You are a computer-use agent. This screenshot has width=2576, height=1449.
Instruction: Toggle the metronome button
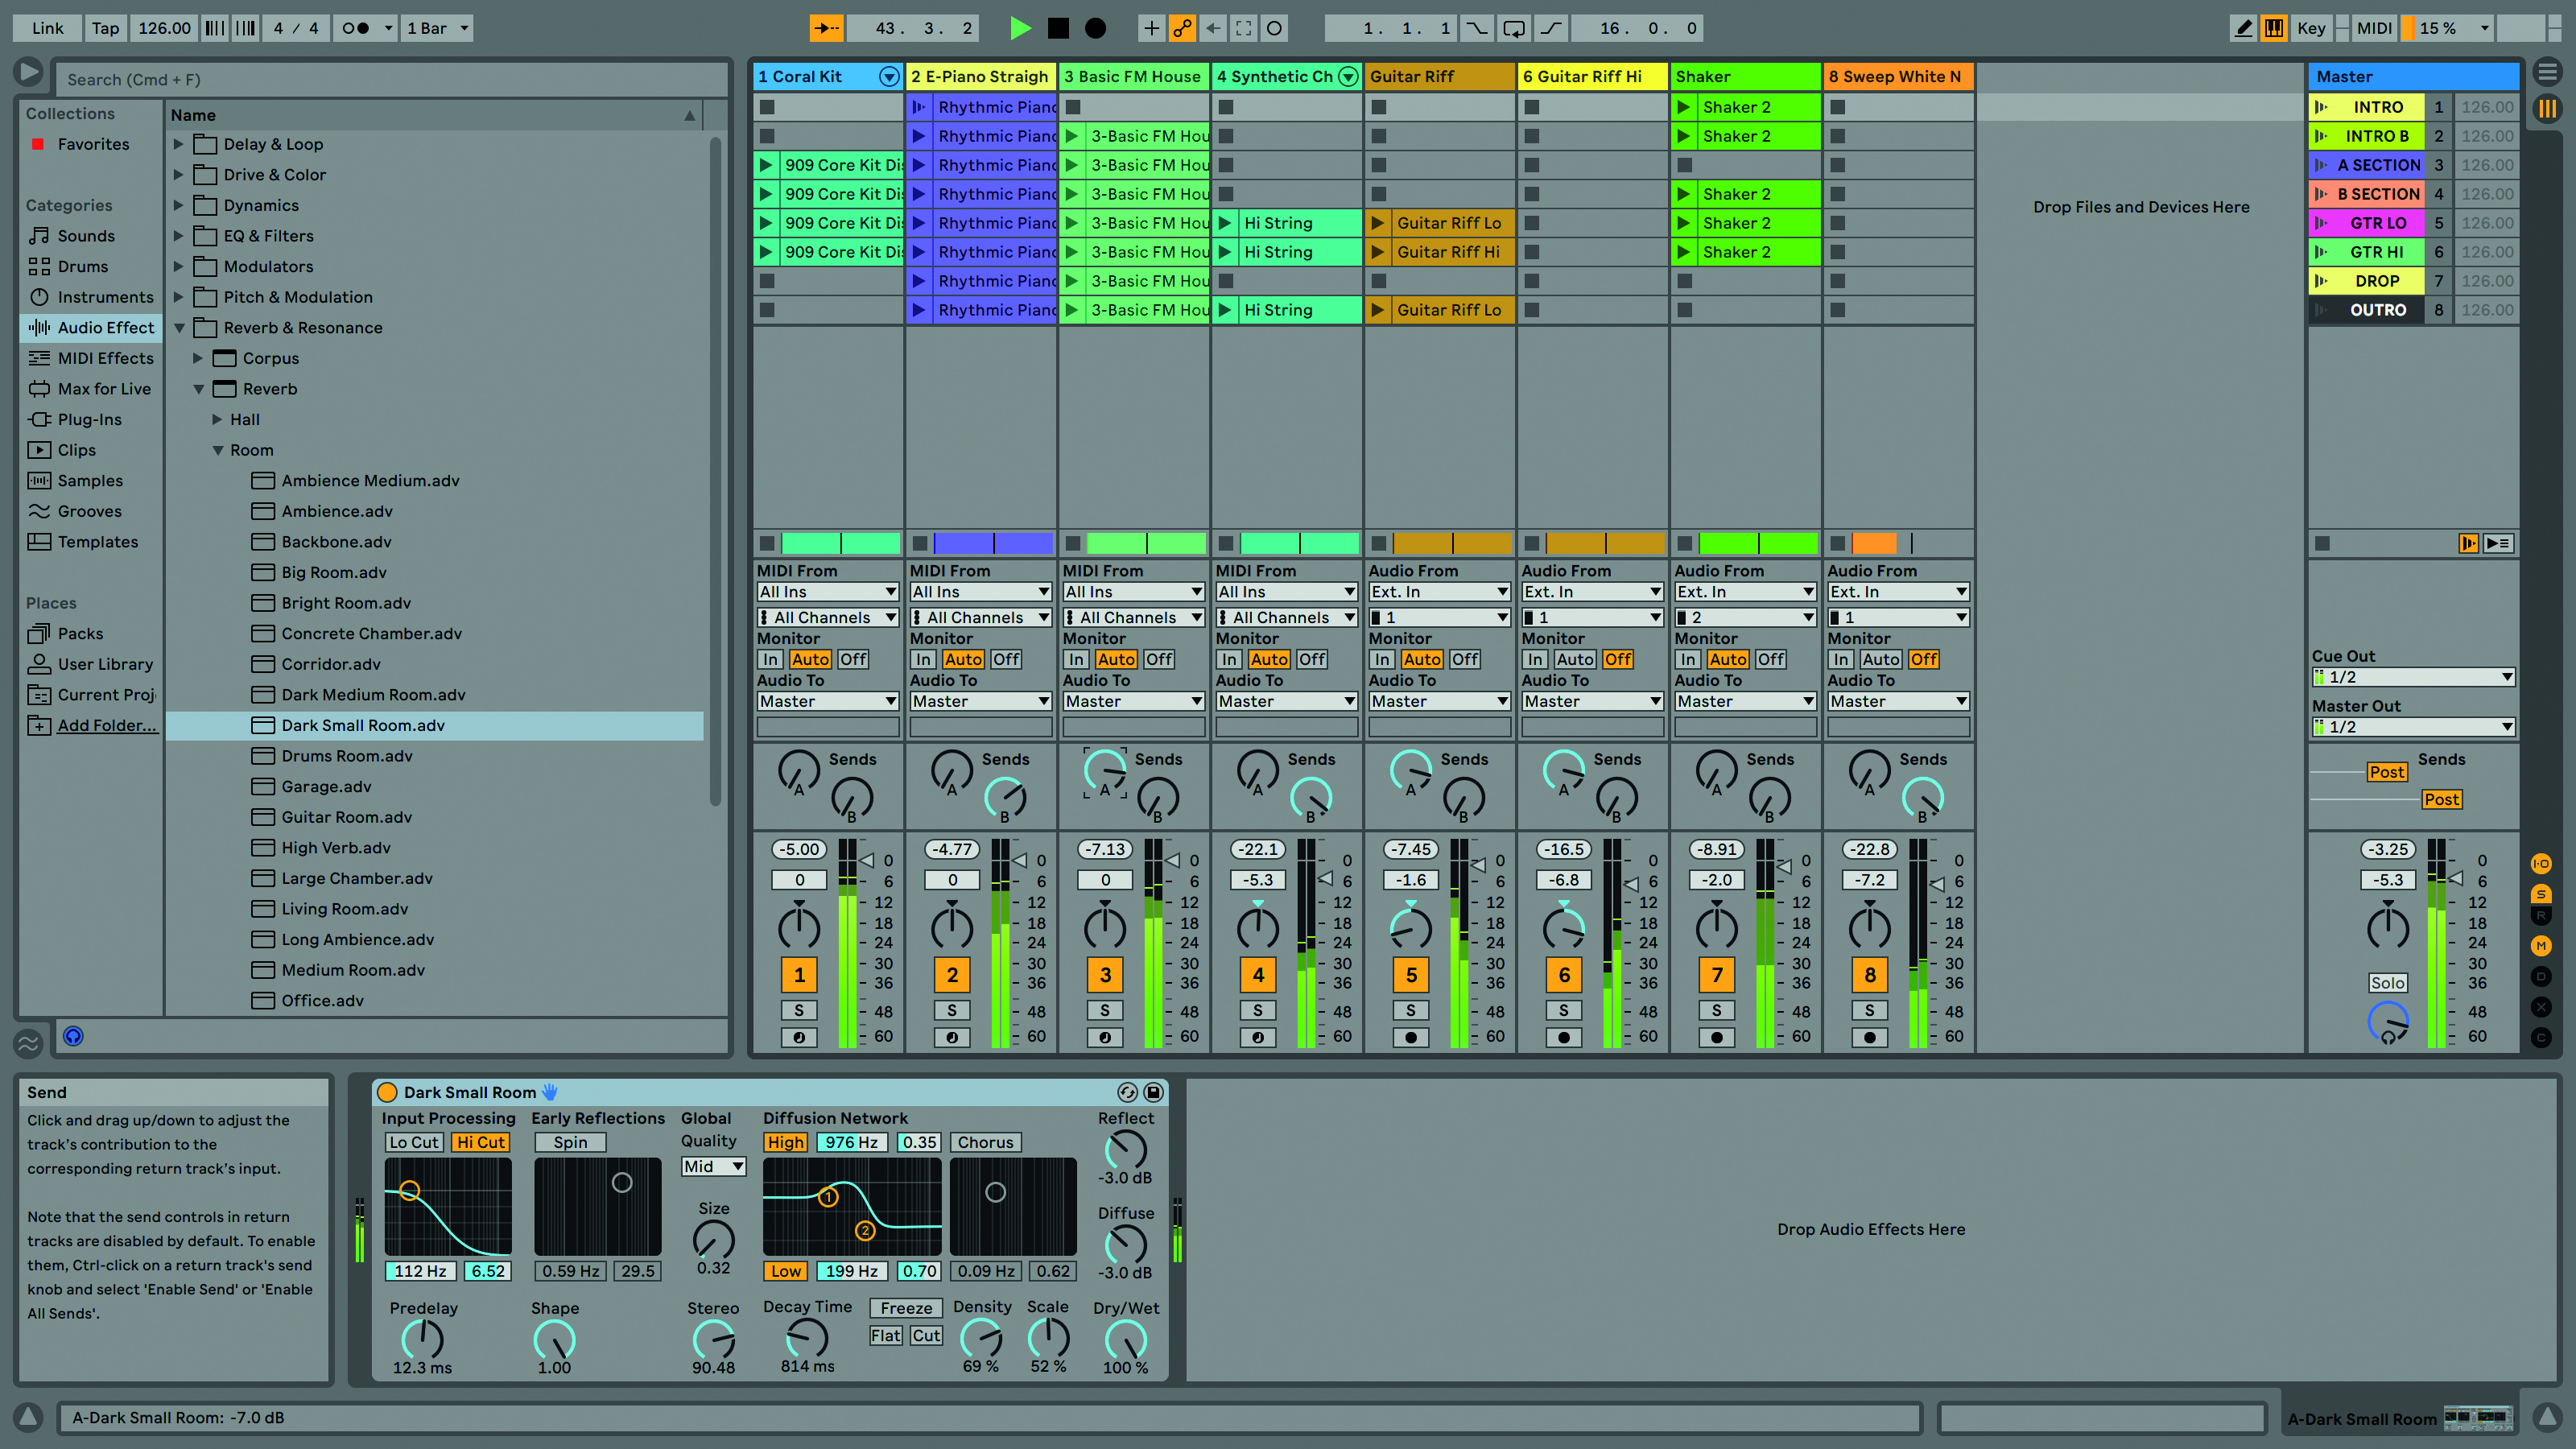click(356, 28)
